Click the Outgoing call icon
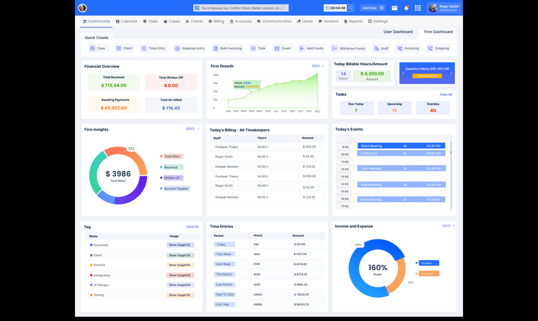The image size is (538, 321). click(430, 48)
